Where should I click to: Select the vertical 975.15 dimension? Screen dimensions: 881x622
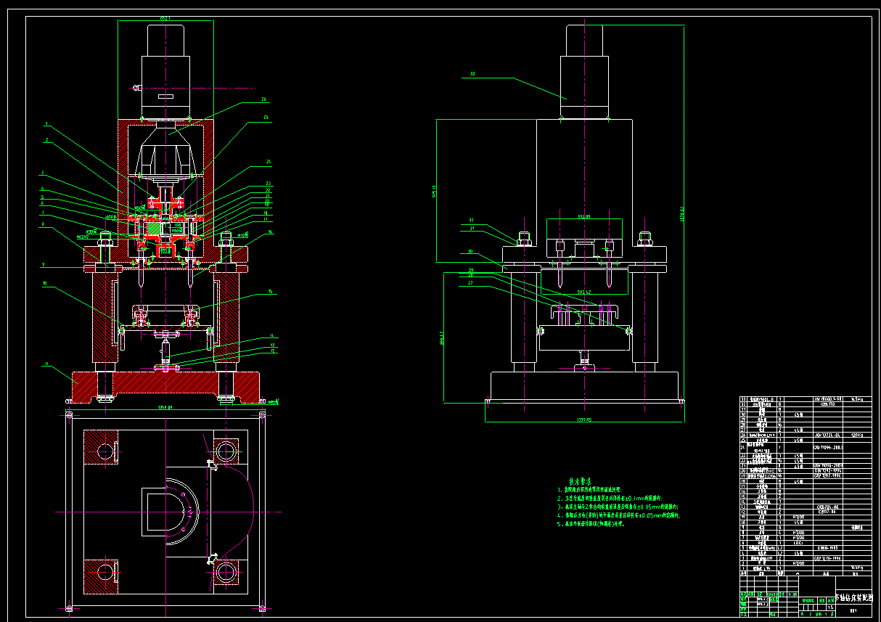click(434, 192)
